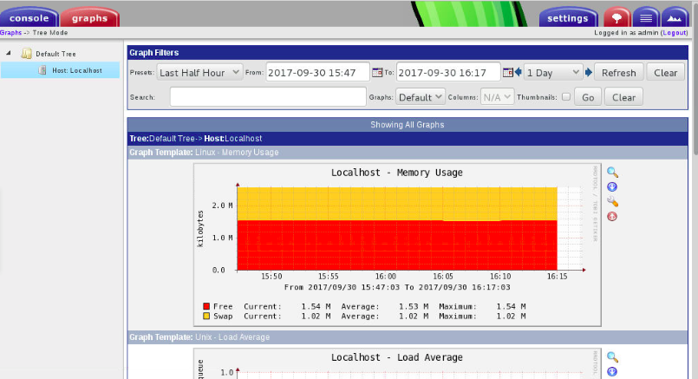This screenshot has width=698, height=379.
Task: Click the Graphs breadcrumb link
Action: pyautogui.click(x=10, y=32)
